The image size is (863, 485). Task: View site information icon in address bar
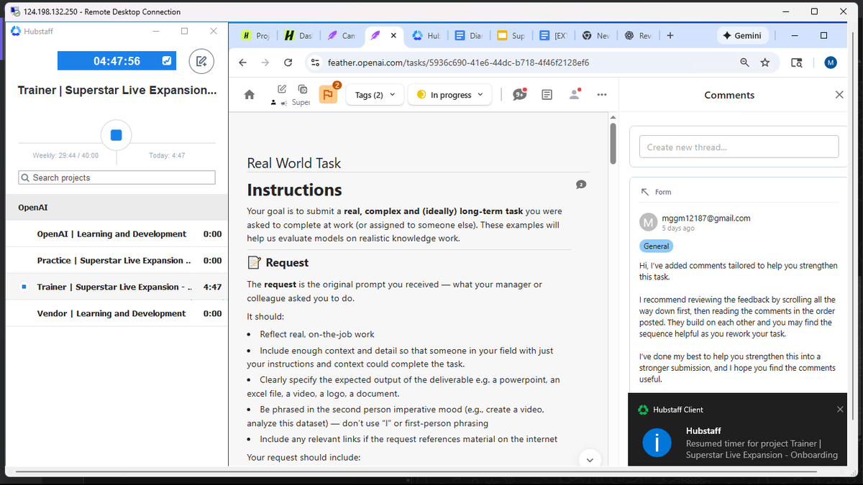[315, 63]
